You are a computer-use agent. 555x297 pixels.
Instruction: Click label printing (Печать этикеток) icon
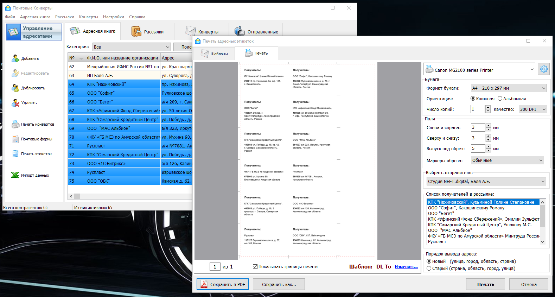pyautogui.click(x=15, y=154)
